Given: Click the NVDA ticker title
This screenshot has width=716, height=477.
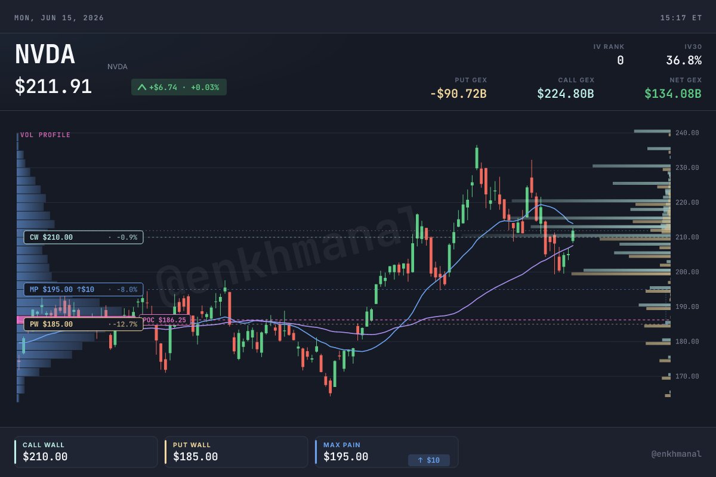Looking at the screenshot, I should click(45, 55).
